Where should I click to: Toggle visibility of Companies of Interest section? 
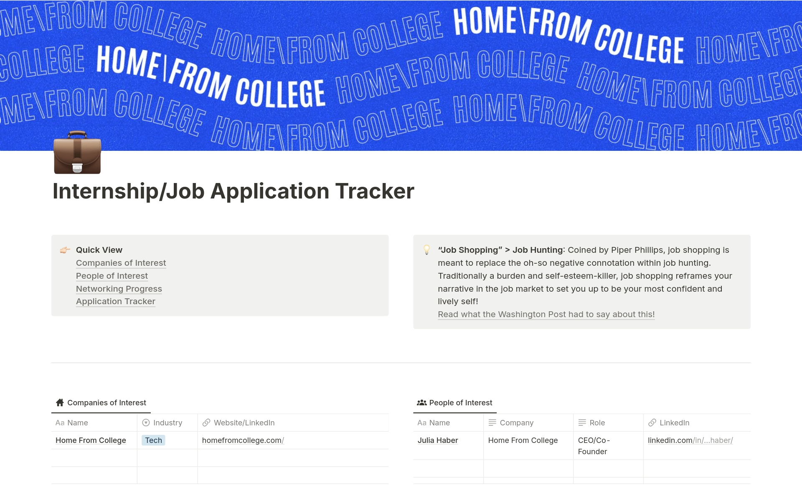(x=107, y=402)
